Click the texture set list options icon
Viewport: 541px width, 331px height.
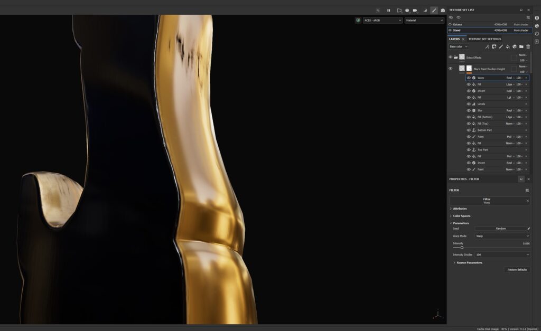[x=528, y=17]
